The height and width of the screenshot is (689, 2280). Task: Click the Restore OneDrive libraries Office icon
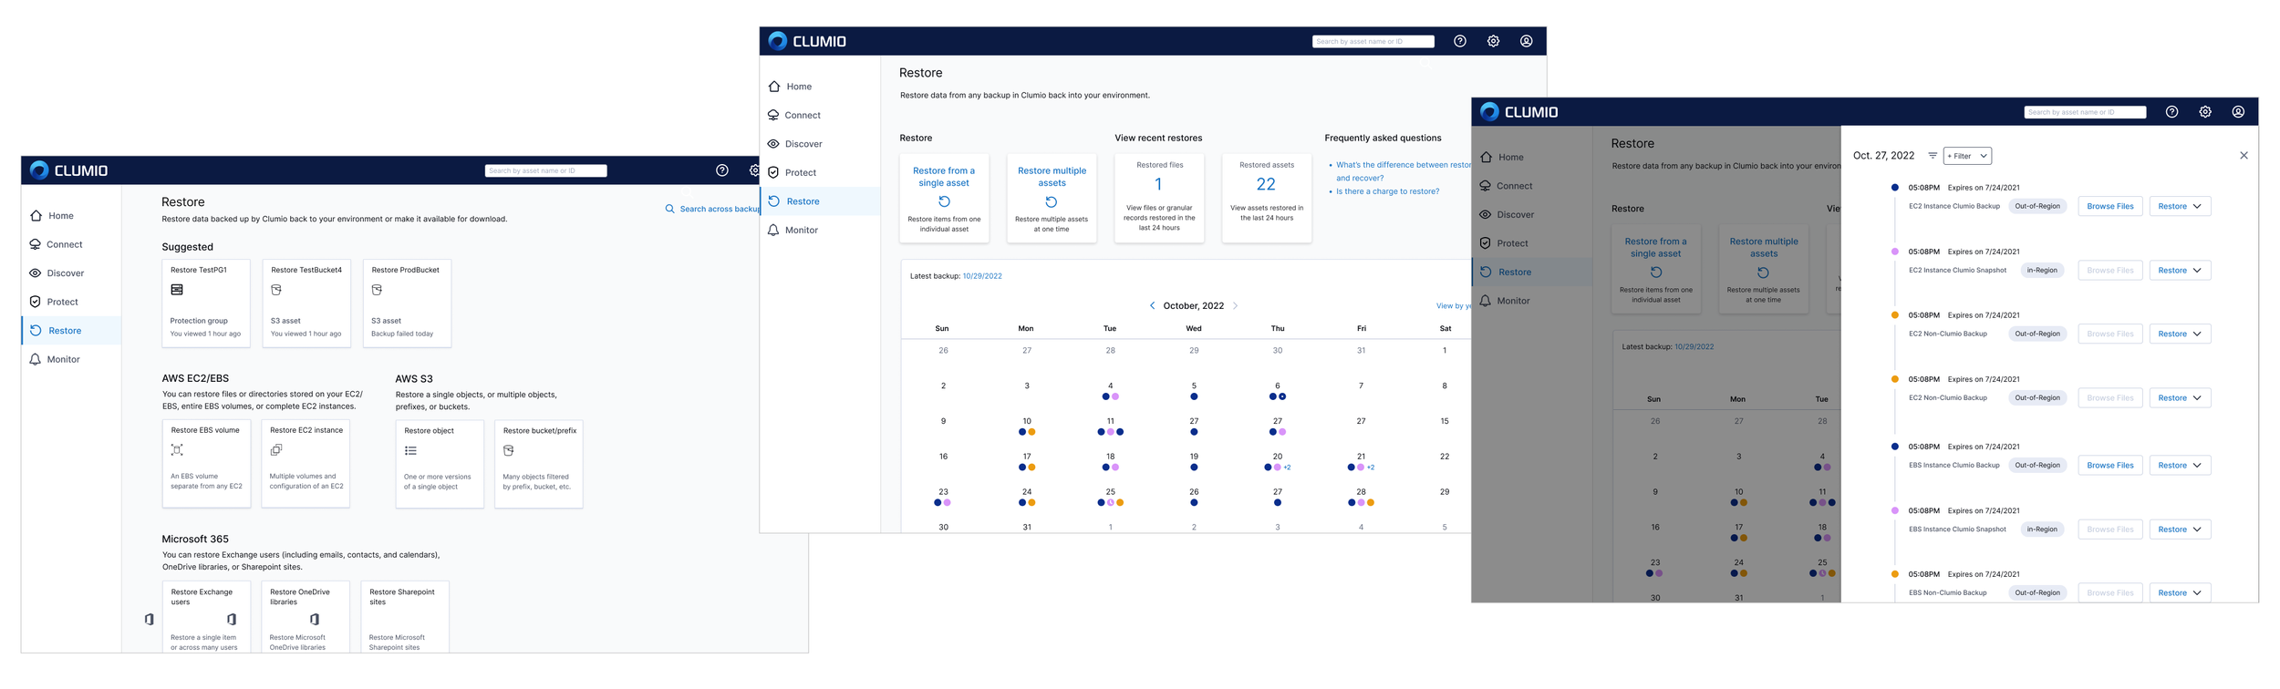315,620
